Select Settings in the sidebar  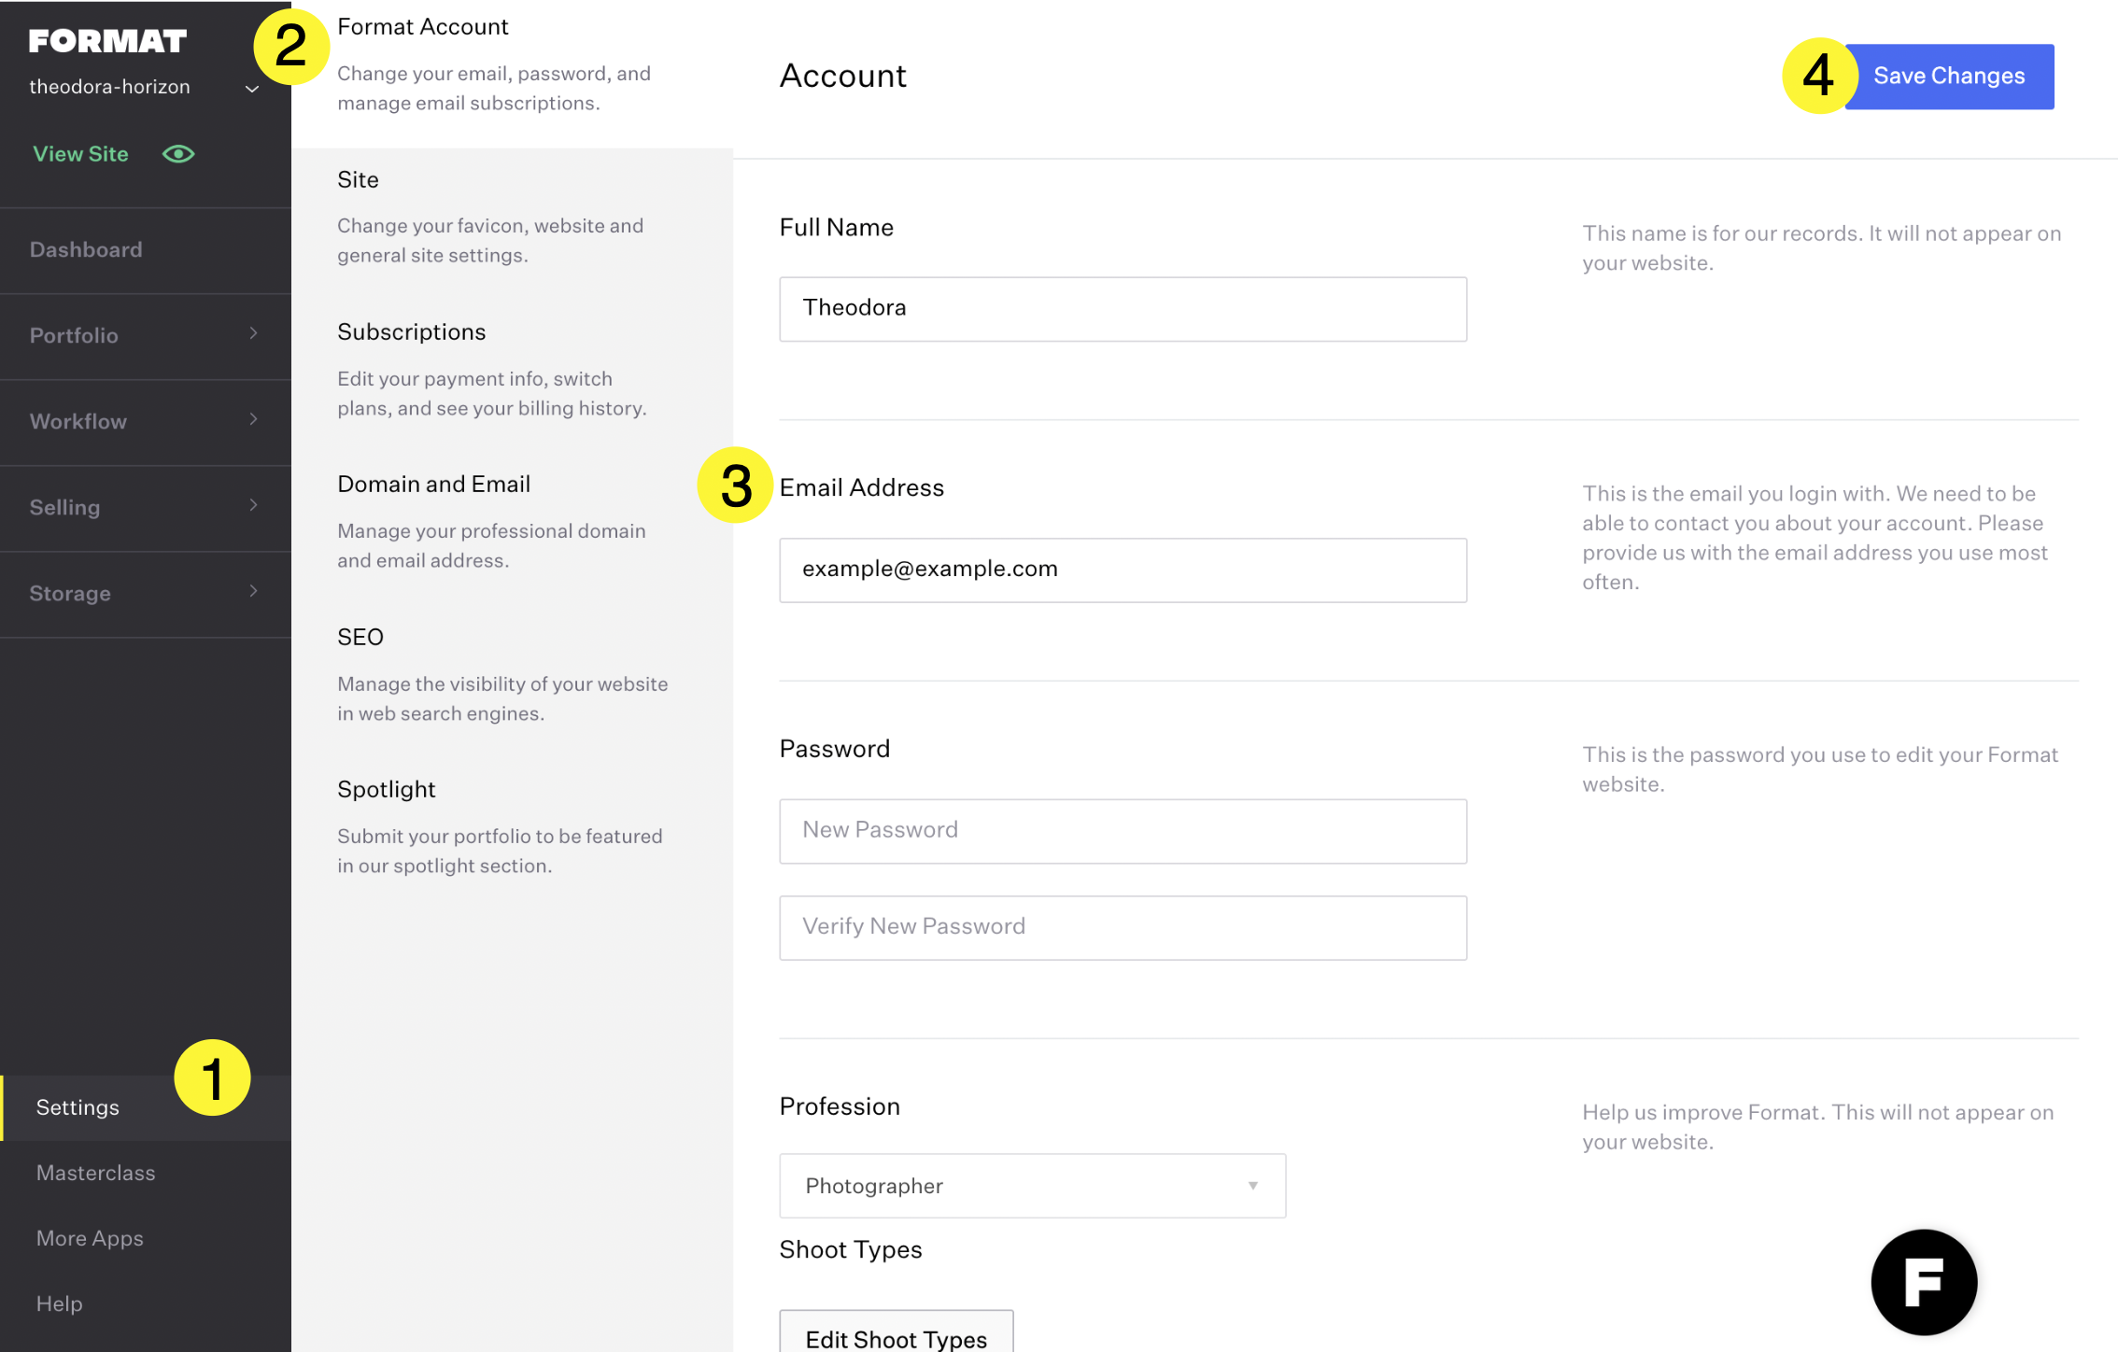[x=78, y=1107]
